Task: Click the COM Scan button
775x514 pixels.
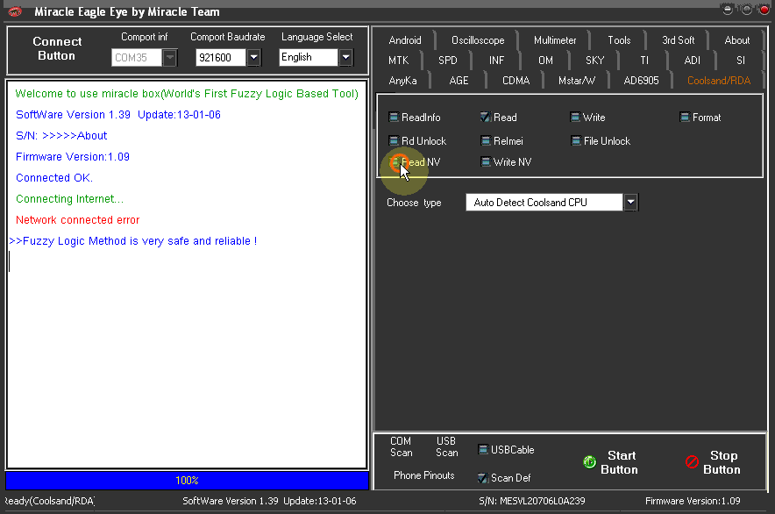Action: [x=401, y=446]
